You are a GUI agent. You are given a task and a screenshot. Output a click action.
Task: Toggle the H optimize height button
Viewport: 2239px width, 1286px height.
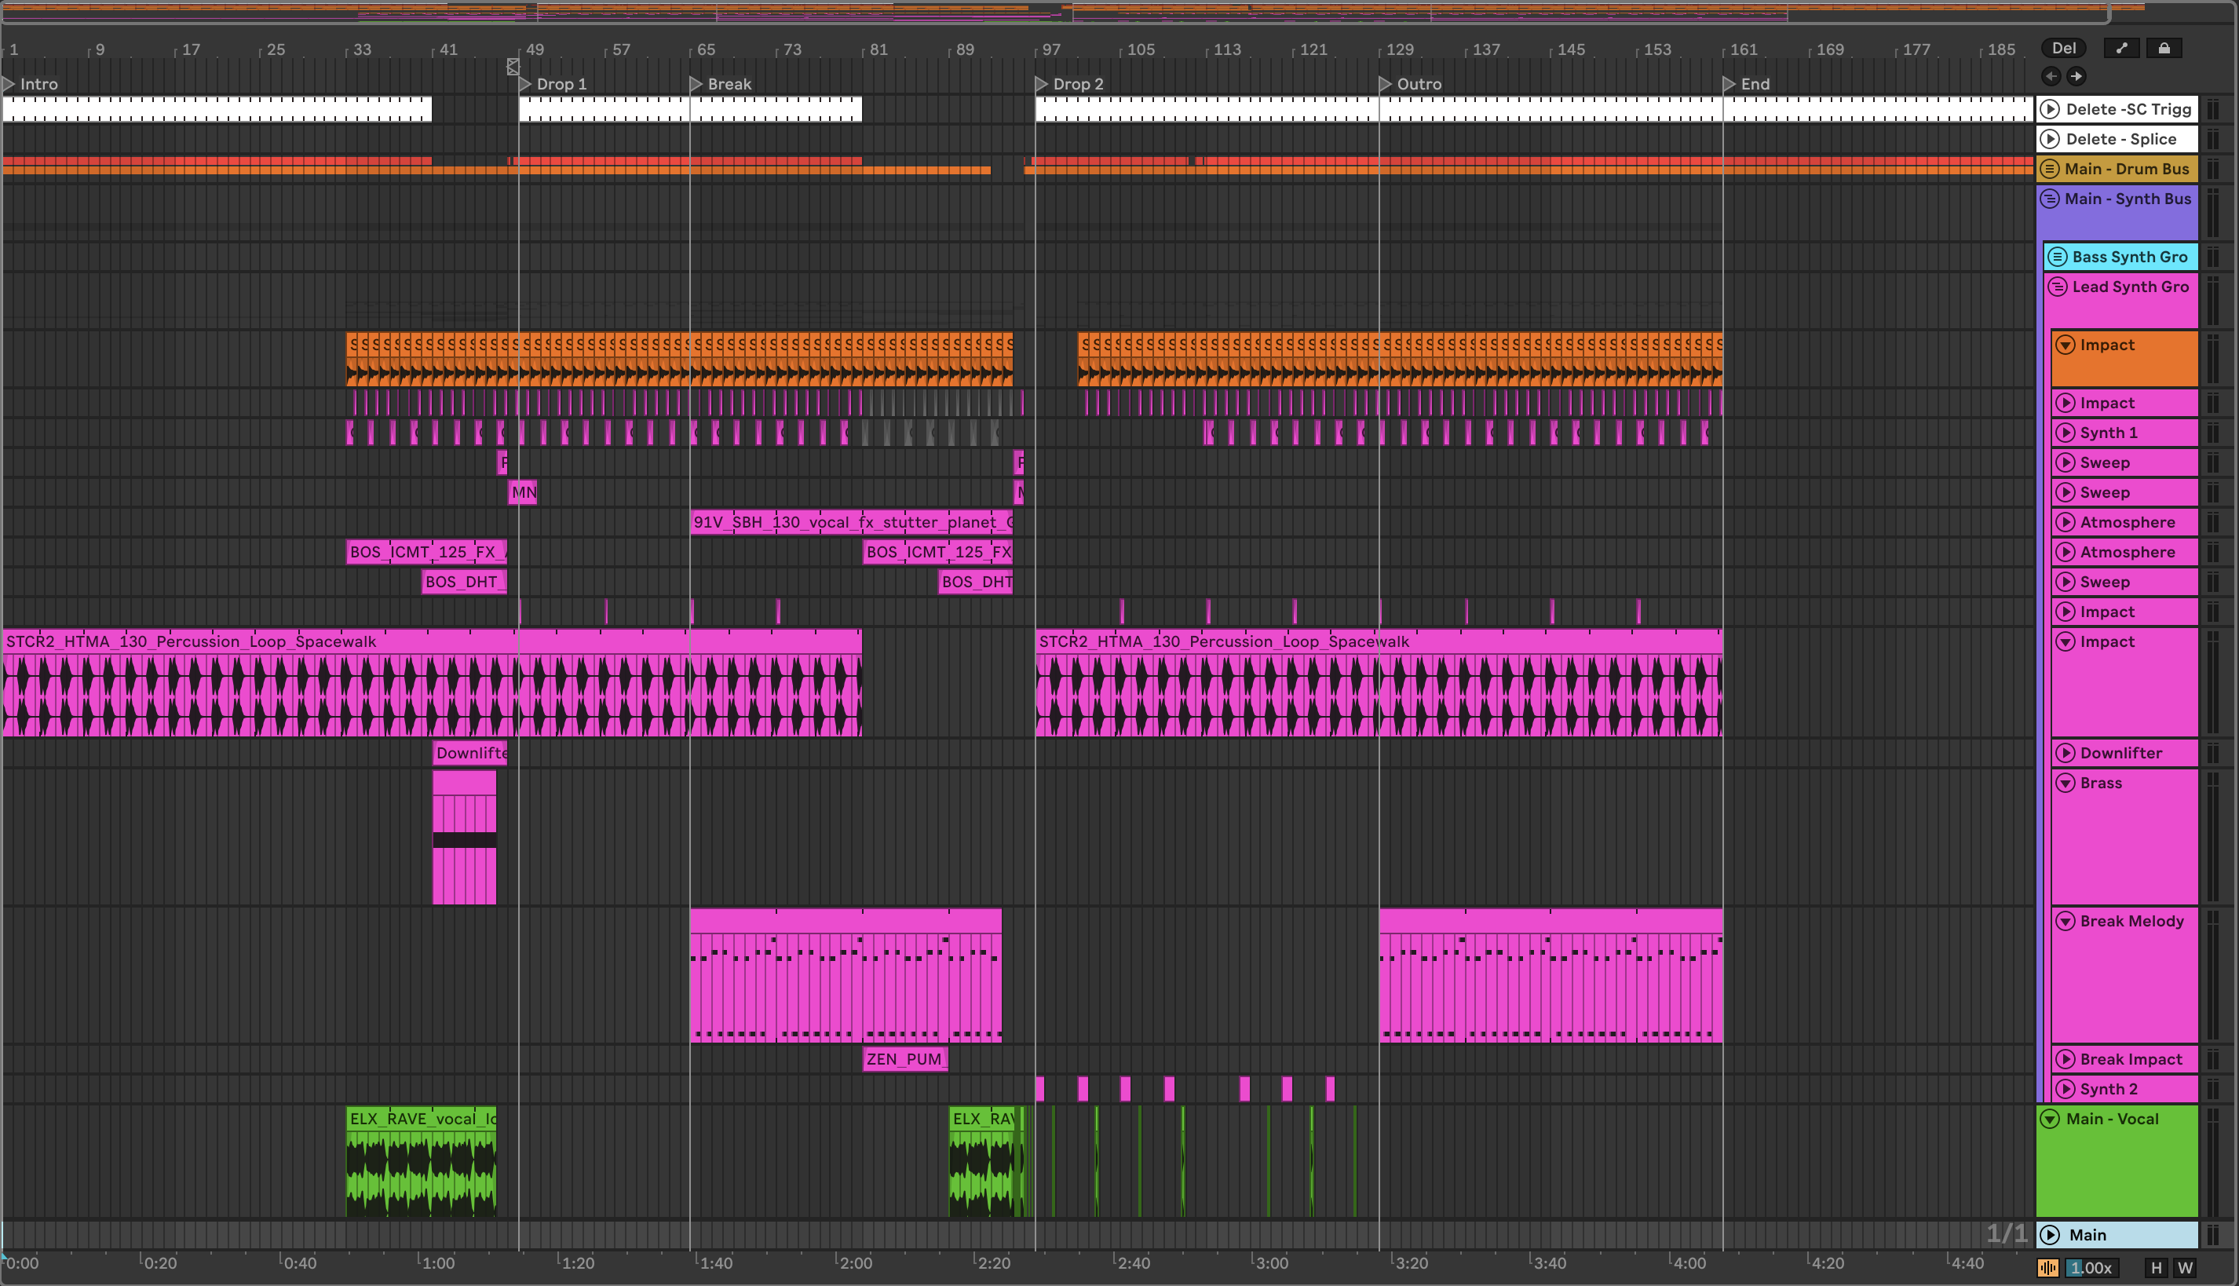click(2156, 1267)
